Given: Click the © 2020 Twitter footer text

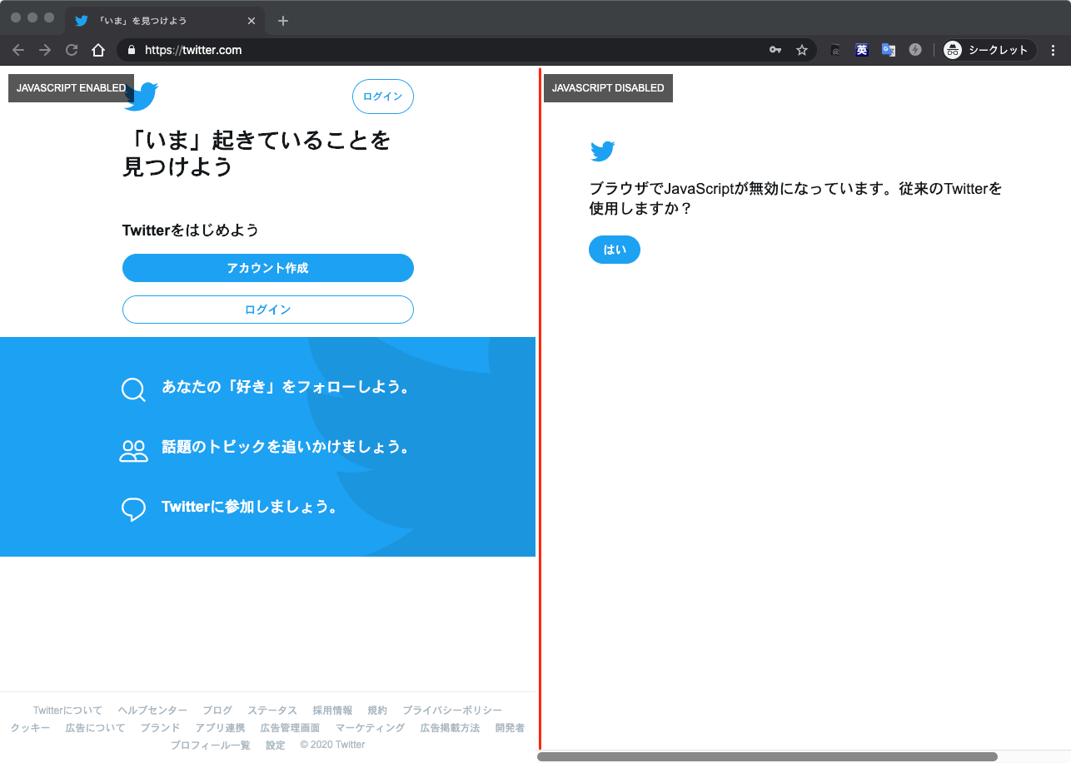Looking at the screenshot, I should click(x=332, y=746).
